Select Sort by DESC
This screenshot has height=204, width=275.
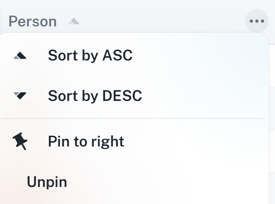click(95, 96)
